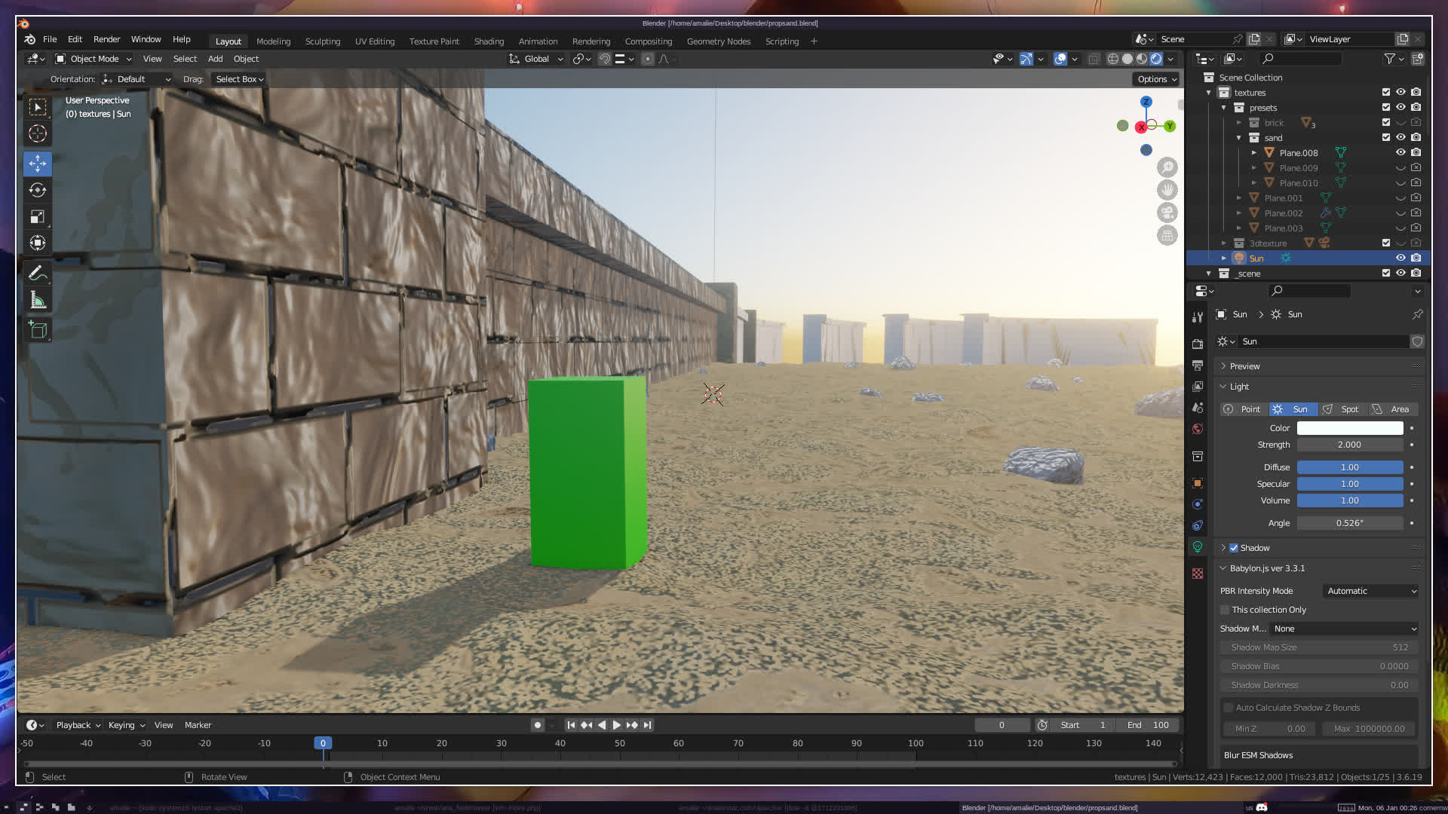Switch to the Shading workspace tab

point(489,41)
